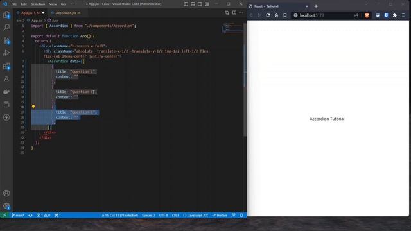The image size is (411, 231).
Task: Open errors and warnings in status bar
Action: coord(44,215)
